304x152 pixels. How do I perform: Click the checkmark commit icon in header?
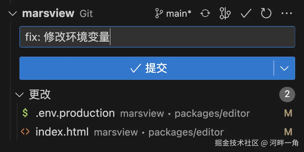(246, 13)
